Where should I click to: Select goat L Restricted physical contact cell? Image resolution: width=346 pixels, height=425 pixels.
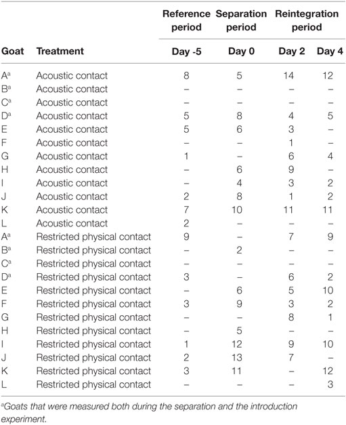click(x=93, y=384)
